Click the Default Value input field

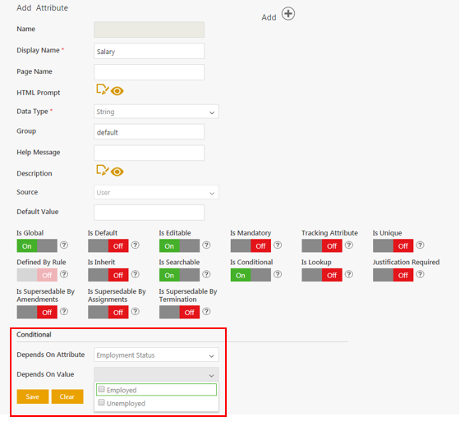coord(149,213)
